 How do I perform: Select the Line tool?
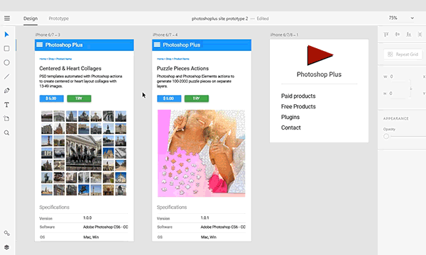point(7,76)
